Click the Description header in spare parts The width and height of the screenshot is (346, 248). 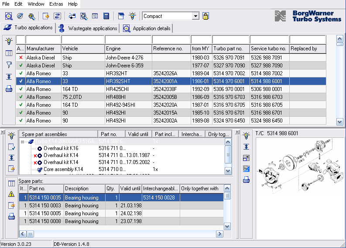pos(85,189)
